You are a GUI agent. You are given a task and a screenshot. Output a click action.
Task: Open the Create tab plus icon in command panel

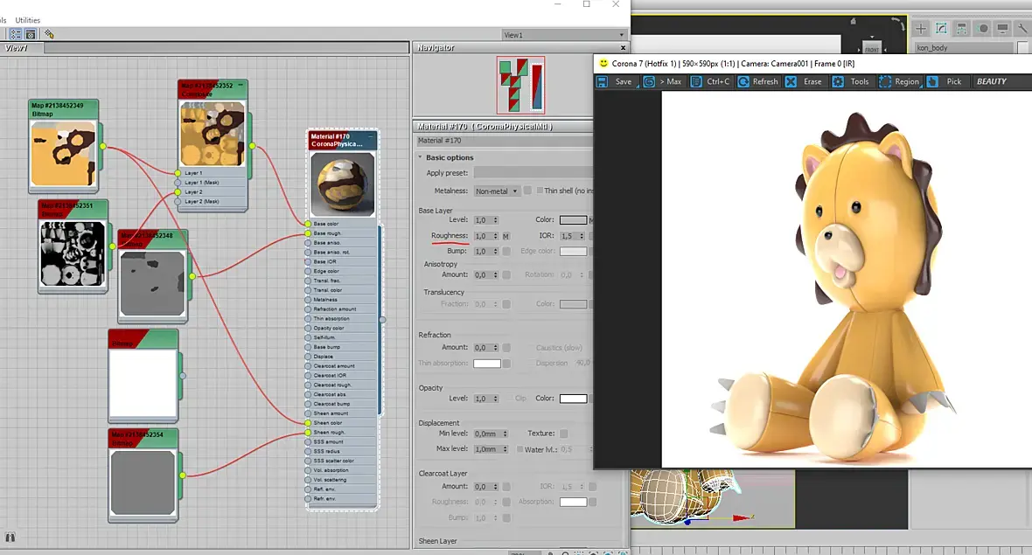921,28
